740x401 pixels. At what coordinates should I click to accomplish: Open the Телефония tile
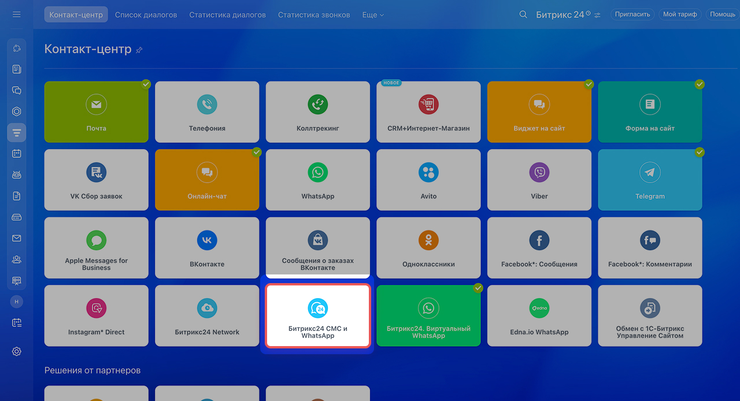click(x=207, y=112)
